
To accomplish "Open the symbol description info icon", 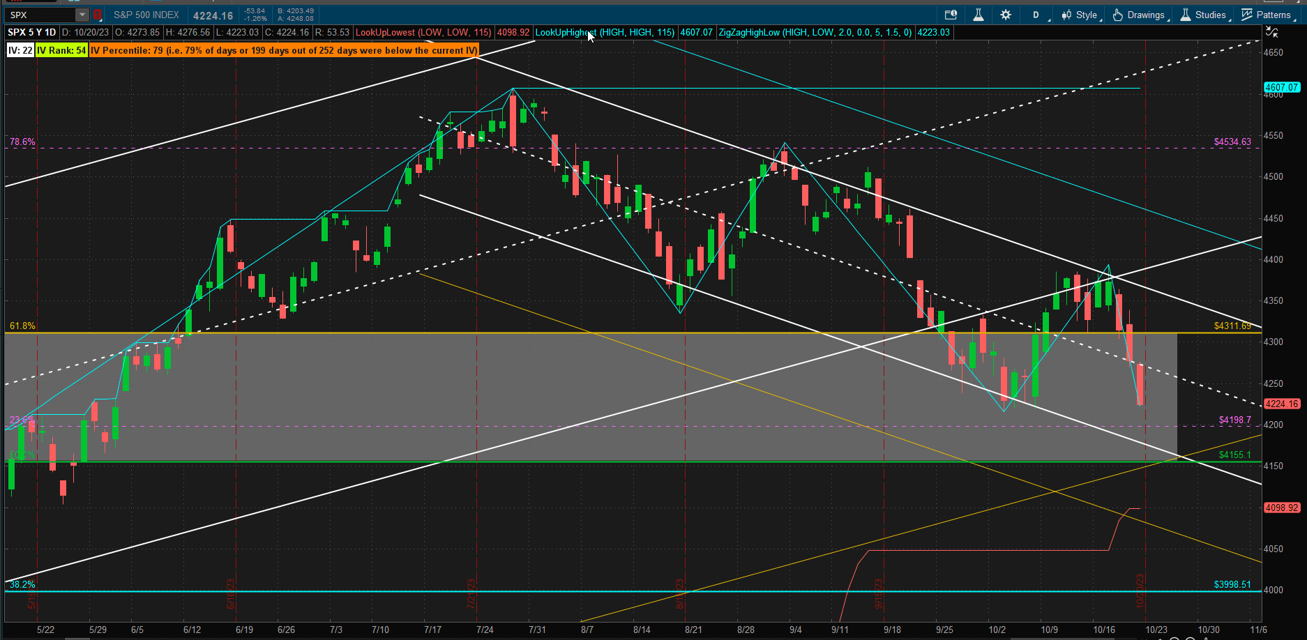I will tap(951, 15).
